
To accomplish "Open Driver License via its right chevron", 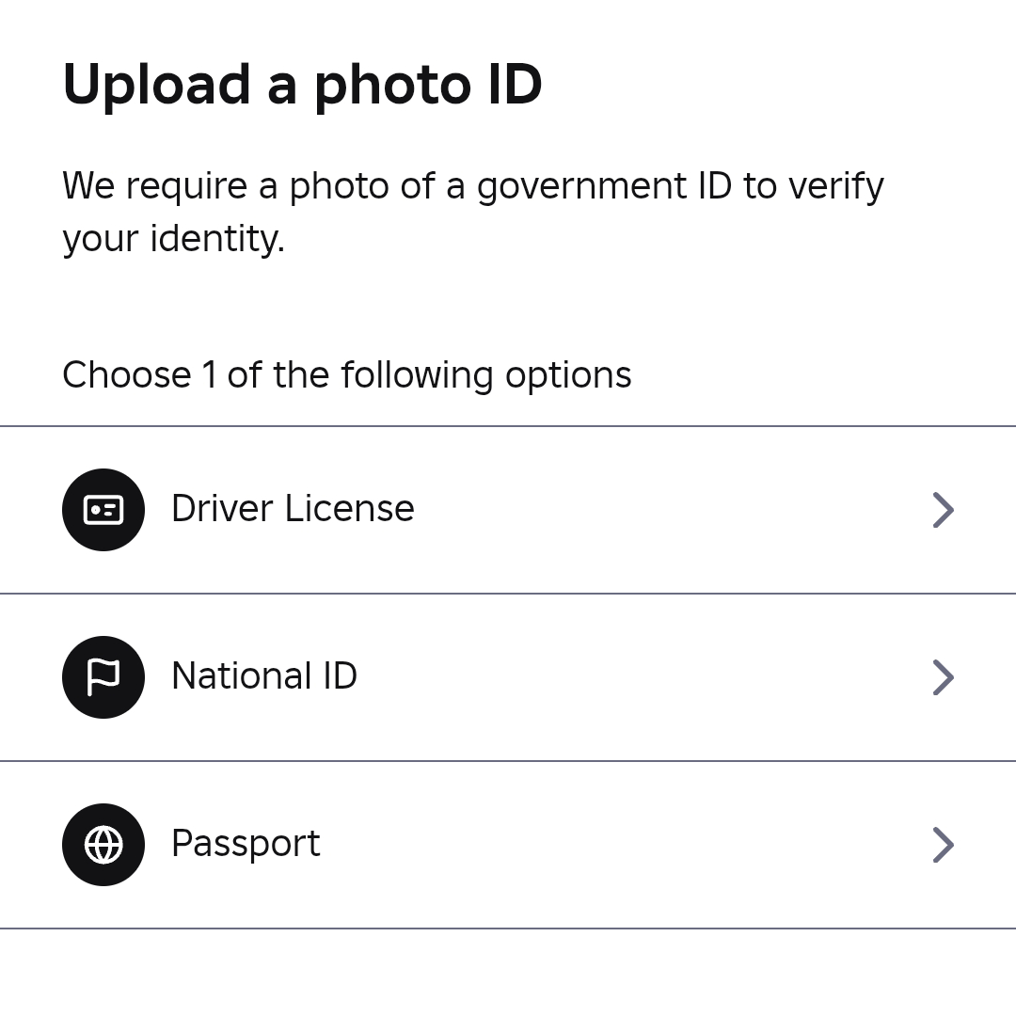I will pyautogui.click(x=943, y=510).
